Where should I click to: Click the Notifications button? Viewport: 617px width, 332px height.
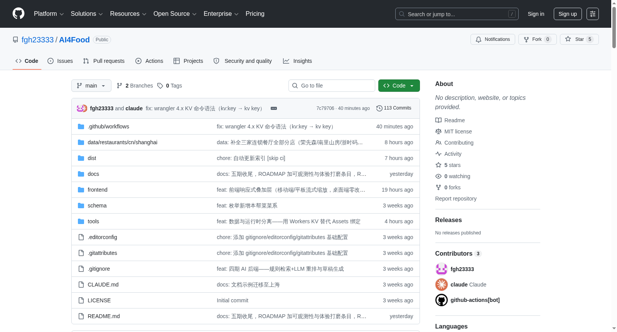pyautogui.click(x=493, y=39)
